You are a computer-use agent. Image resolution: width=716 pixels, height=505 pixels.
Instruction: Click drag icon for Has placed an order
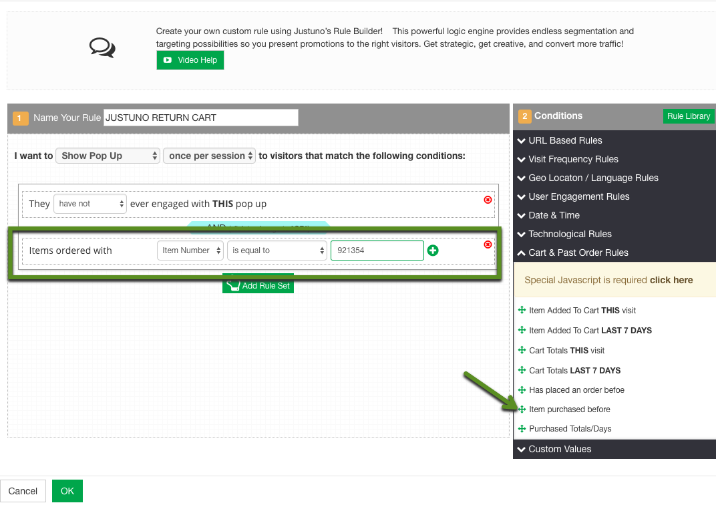(x=522, y=390)
